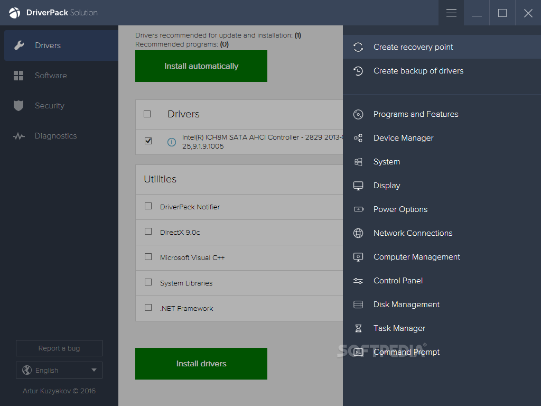Click the Network Connections globe icon
The height and width of the screenshot is (406, 541).
(x=358, y=233)
